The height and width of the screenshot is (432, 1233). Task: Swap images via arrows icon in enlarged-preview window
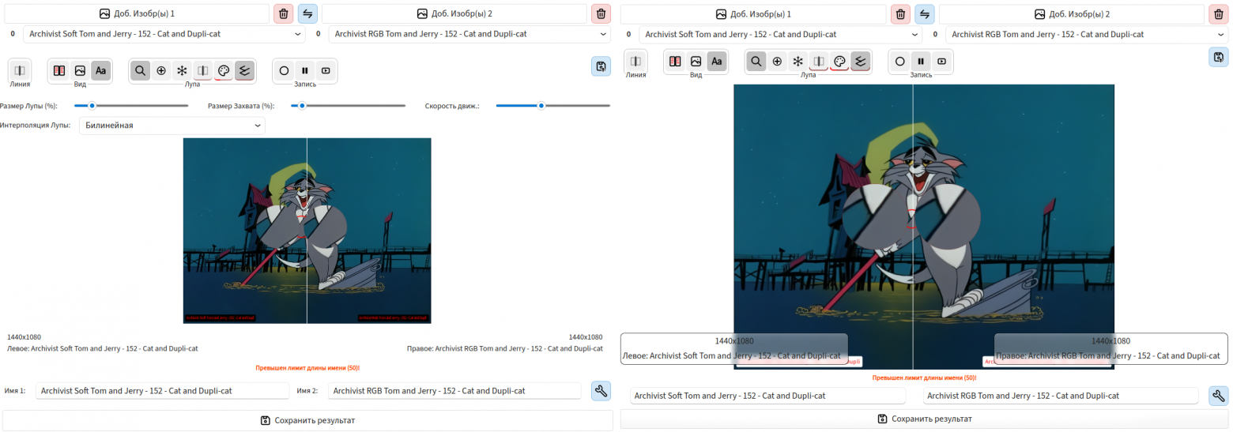click(x=924, y=13)
